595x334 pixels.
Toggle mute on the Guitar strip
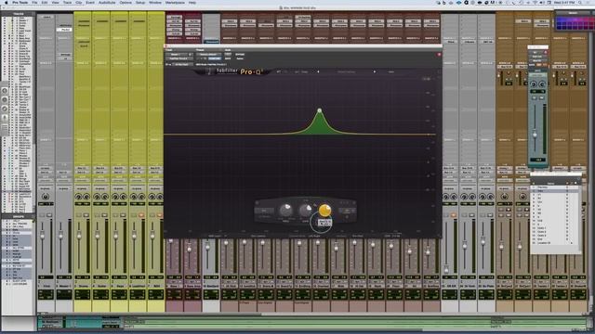click(x=104, y=215)
